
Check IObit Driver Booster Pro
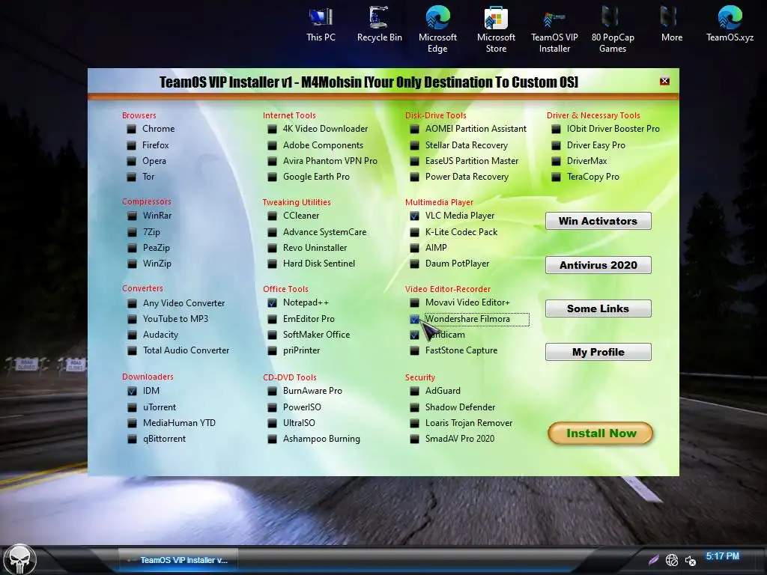coord(556,129)
